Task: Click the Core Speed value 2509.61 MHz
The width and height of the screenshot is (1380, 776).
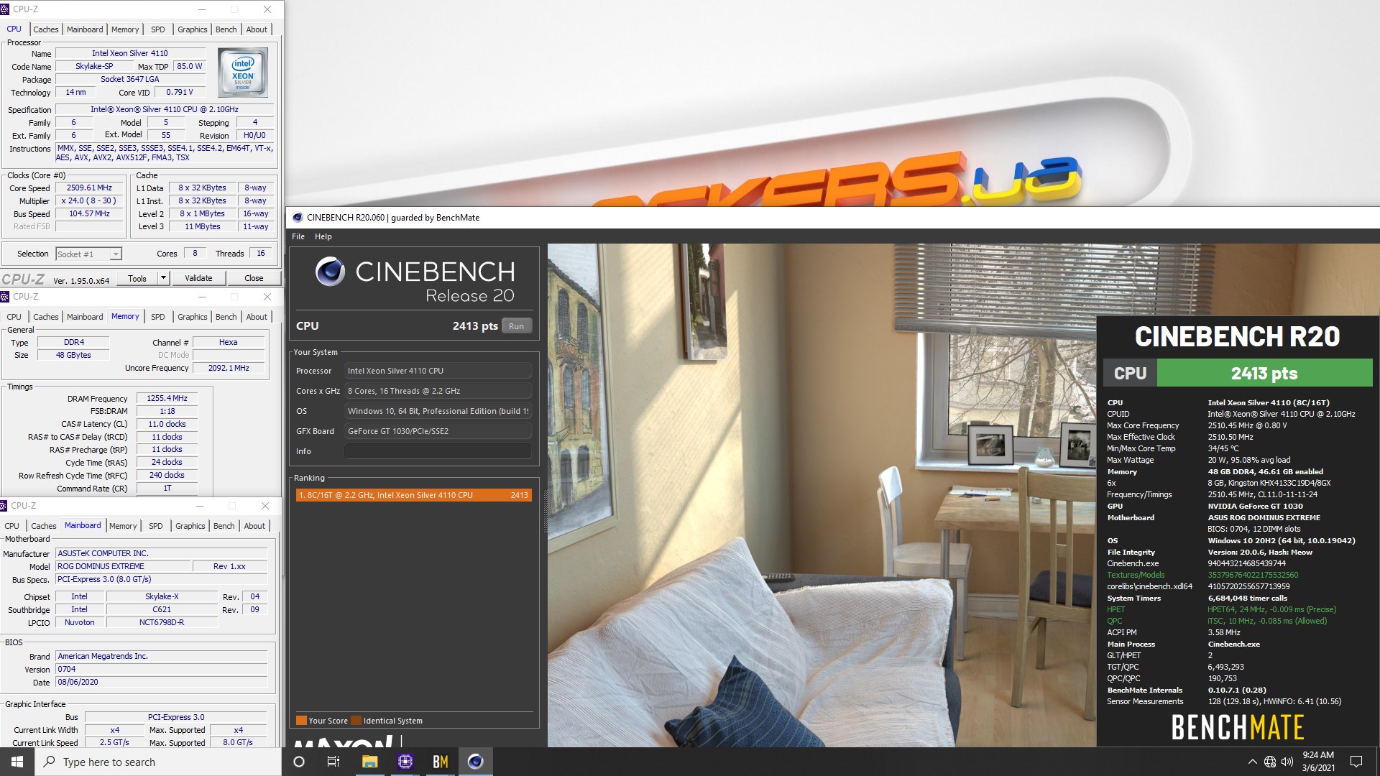Action: coord(90,188)
